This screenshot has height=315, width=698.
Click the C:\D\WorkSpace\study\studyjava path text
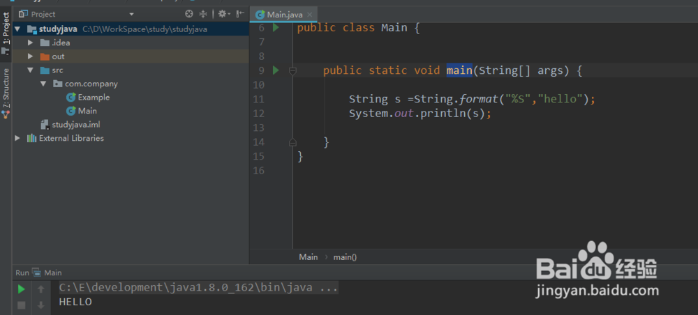tap(144, 29)
